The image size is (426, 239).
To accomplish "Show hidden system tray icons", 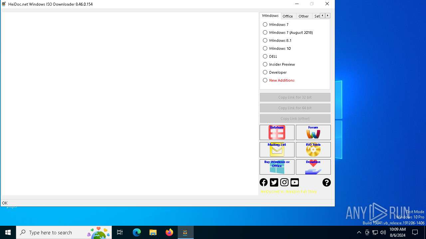I will coord(359,232).
